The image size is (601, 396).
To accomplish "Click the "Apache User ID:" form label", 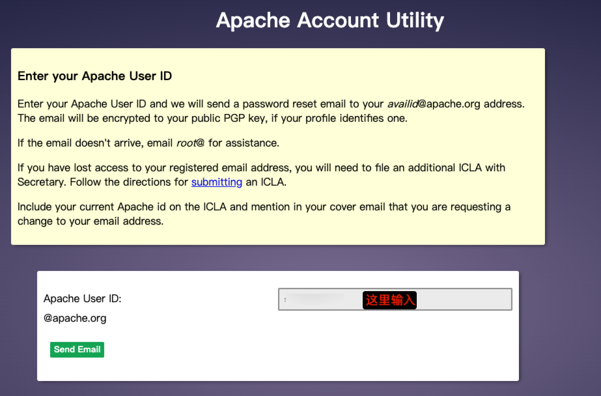I will (x=83, y=299).
